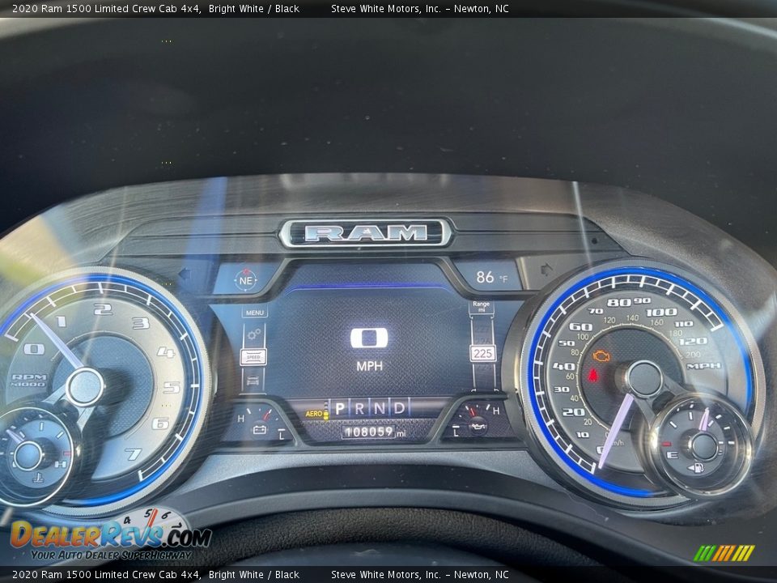Click the highlighted 225 range value

pos(482,354)
